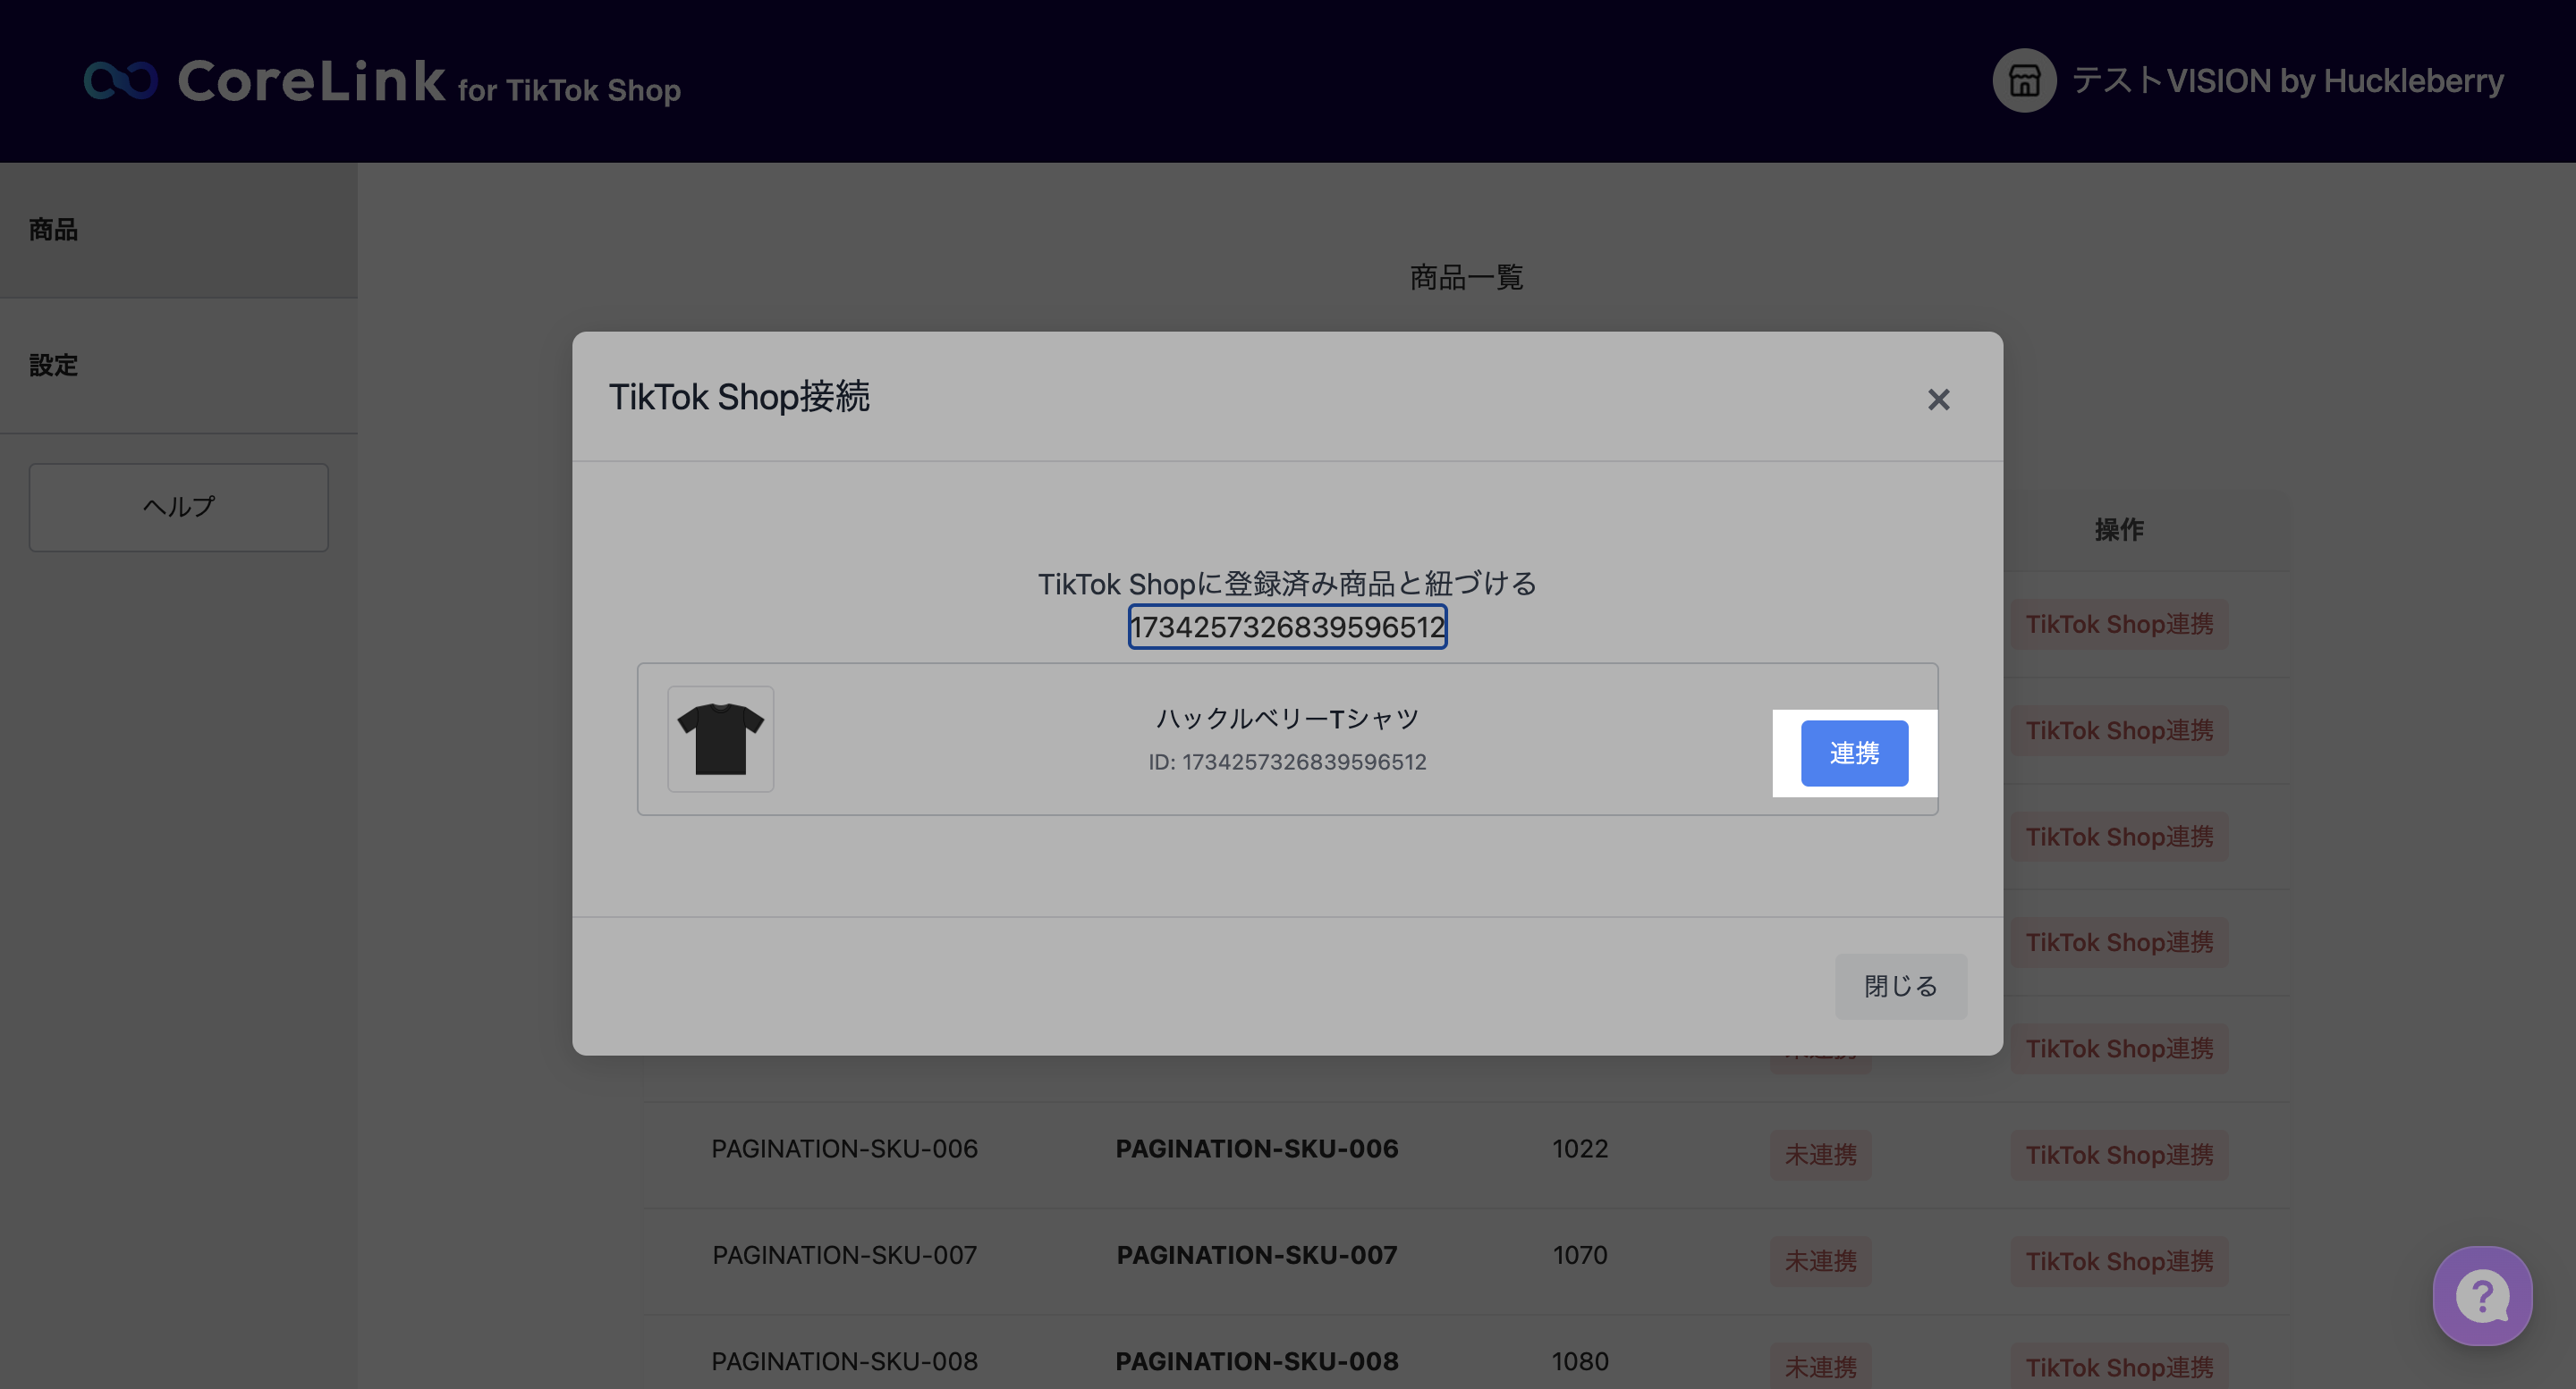The image size is (2576, 1389).
Task: Click the black T-shirt product thumbnail
Action: 720,739
